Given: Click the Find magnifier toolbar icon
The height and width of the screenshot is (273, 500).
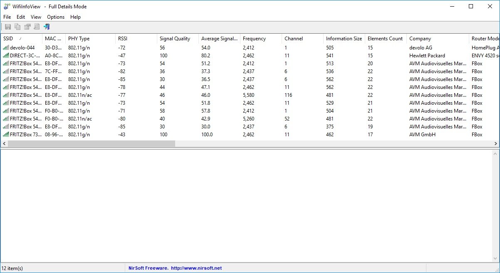Looking at the screenshot, I should click(x=37, y=27).
